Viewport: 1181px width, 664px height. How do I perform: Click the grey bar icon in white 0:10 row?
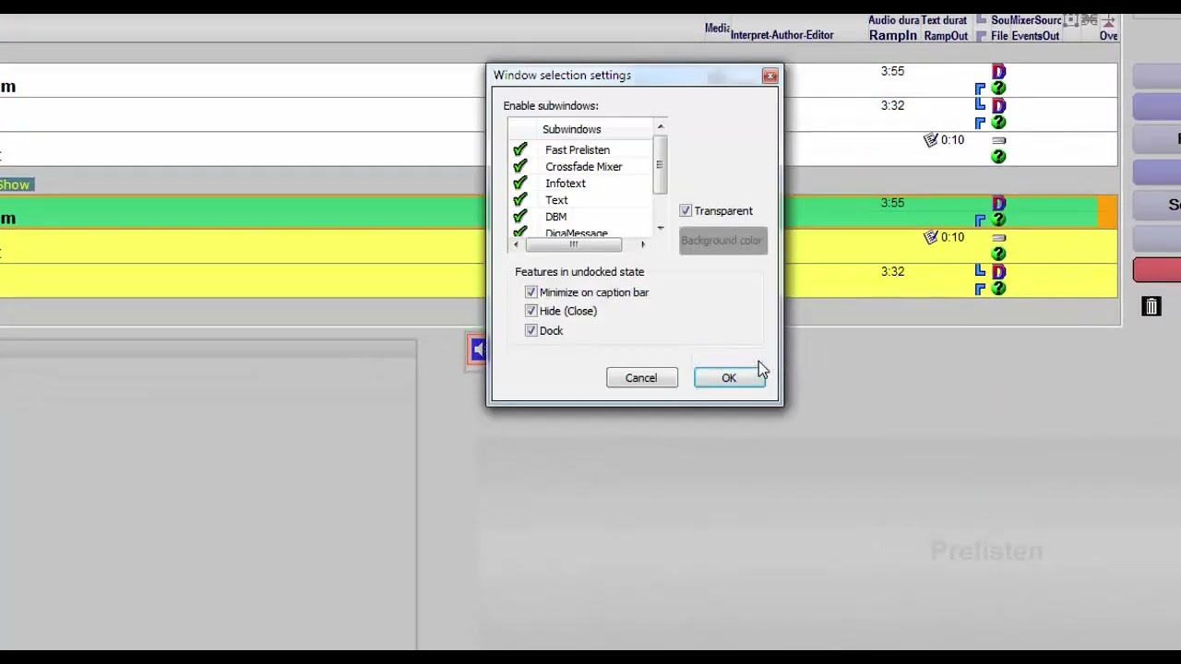coord(998,141)
